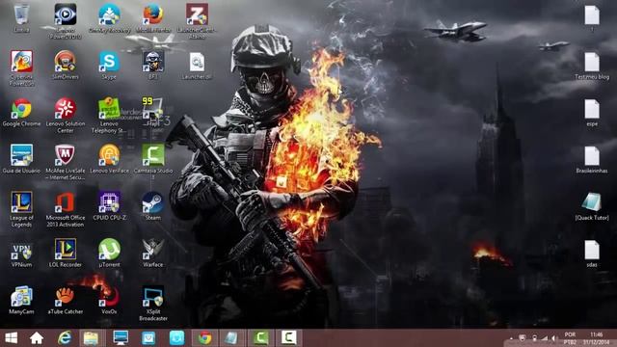Open Lenovo VeriFace shortcut
This screenshot has height=347, width=617.
click(x=109, y=159)
